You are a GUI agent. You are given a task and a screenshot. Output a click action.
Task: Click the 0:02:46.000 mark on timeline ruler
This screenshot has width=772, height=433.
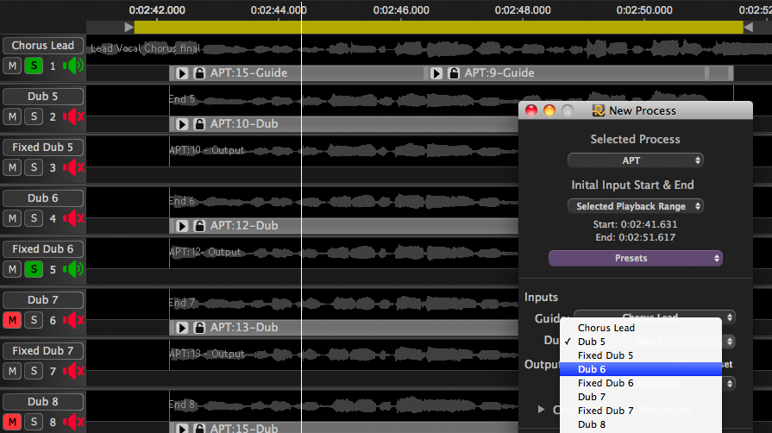(x=401, y=10)
